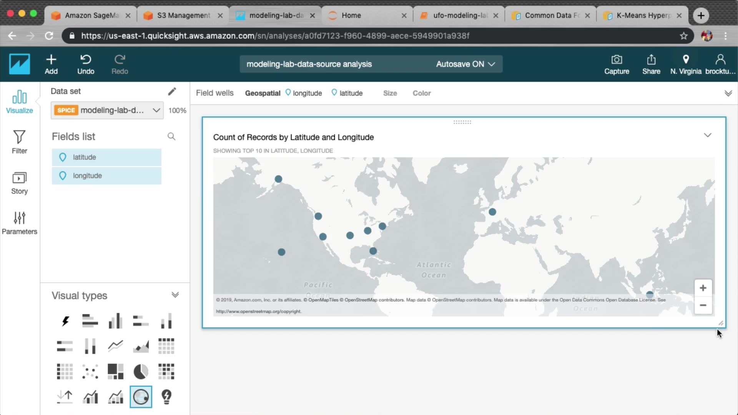Collapse the Visual types panel
This screenshot has height=415, width=738.
(x=175, y=295)
